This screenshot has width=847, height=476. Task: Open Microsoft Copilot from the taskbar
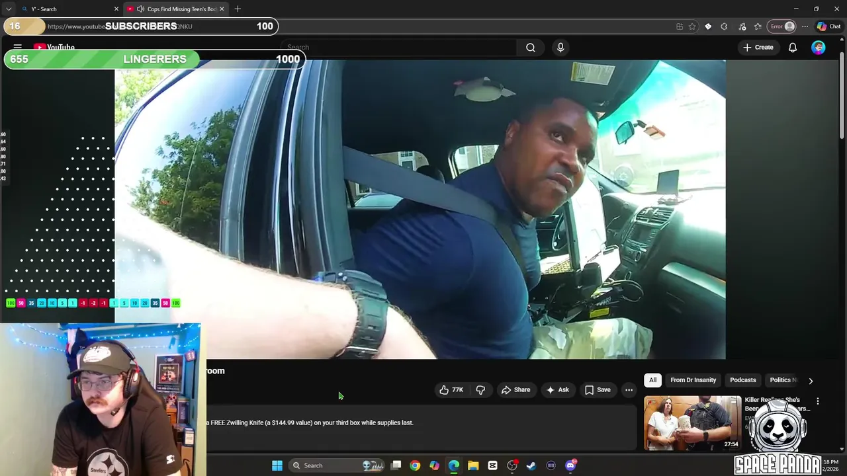434,465
